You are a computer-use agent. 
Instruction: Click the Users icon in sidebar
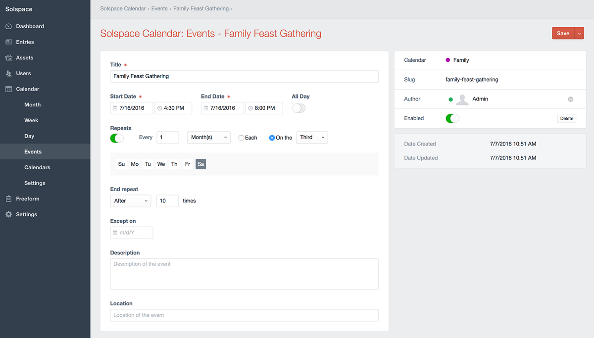click(8, 73)
